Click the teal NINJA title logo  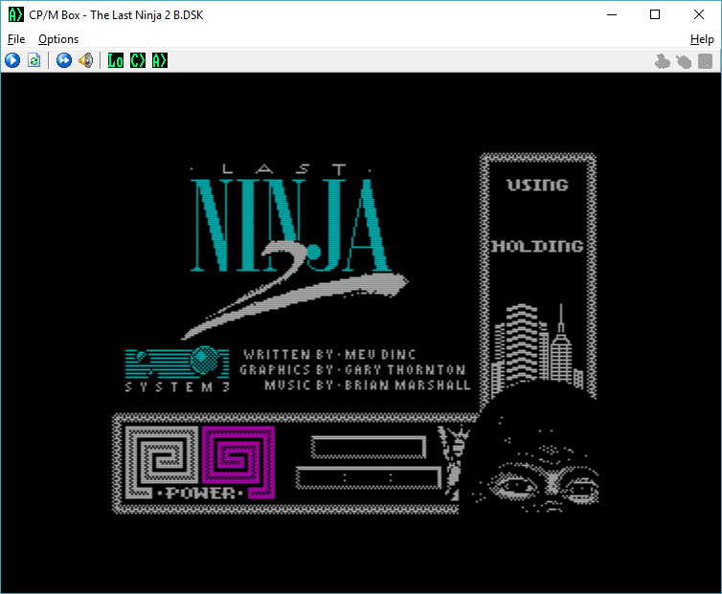pyautogui.click(x=290, y=225)
